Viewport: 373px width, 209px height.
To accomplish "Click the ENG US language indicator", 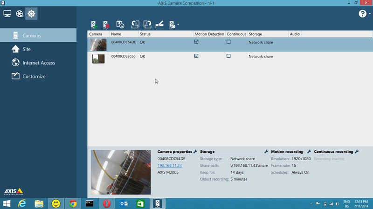I will pyautogui.click(x=346, y=204).
